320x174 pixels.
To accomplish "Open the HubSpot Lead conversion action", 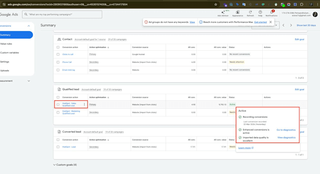I will click(69, 147).
